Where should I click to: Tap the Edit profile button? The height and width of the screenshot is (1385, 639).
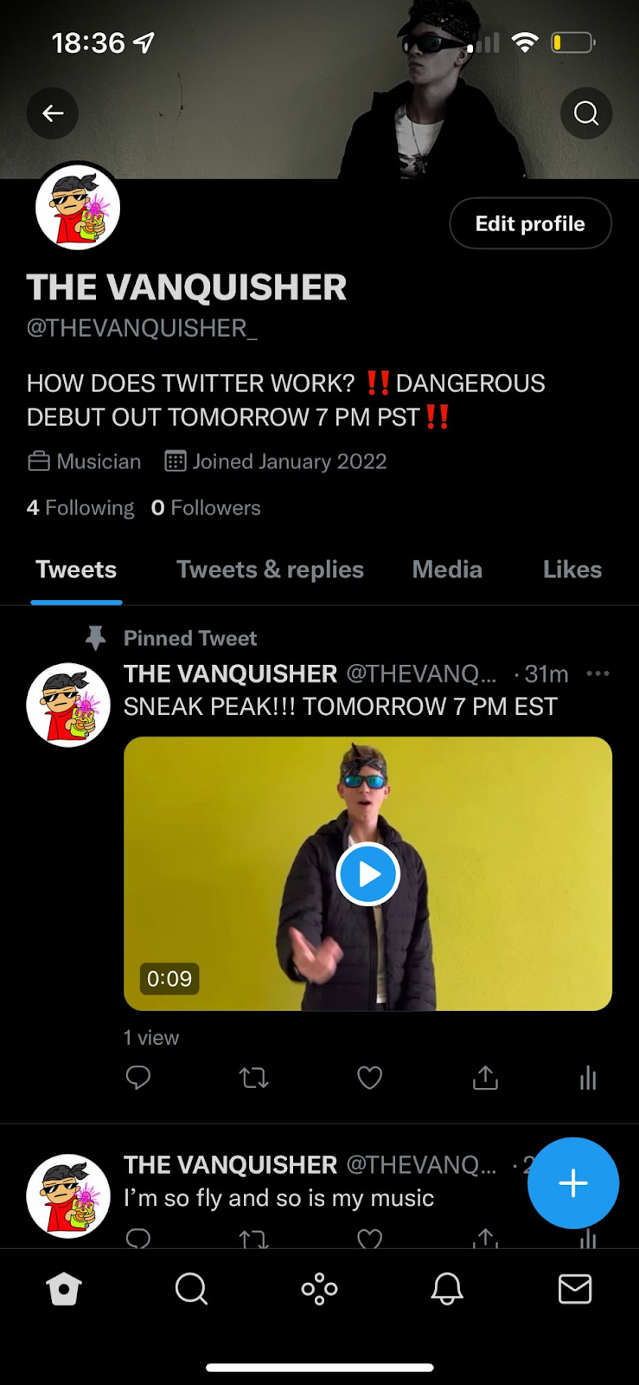[530, 223]
